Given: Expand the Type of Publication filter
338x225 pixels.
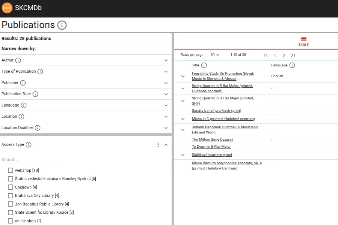Looking at the screenshot, I should click(x=166, y=72).
